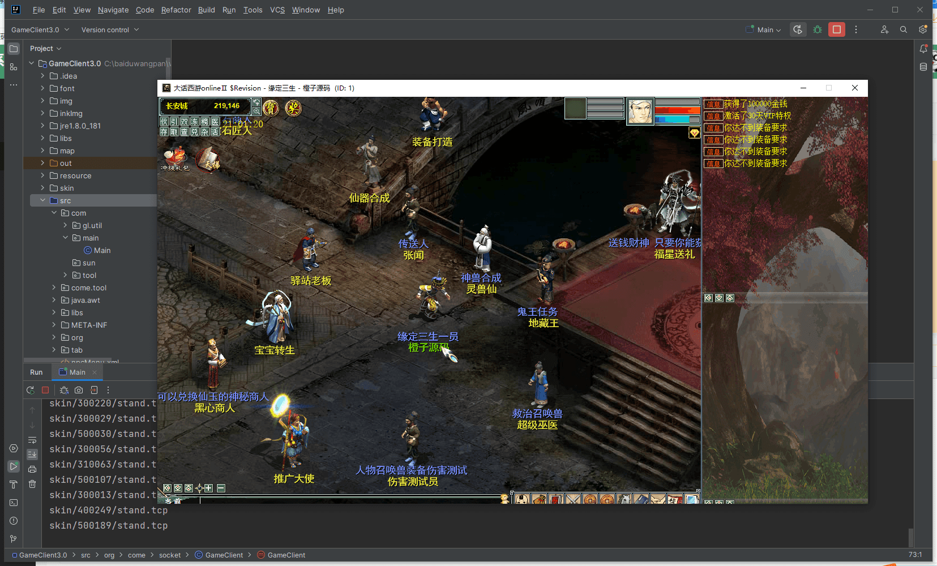Open the Terminal tool window
The height and width of the screenshot is (566, 937).
(x=14, y=503)
